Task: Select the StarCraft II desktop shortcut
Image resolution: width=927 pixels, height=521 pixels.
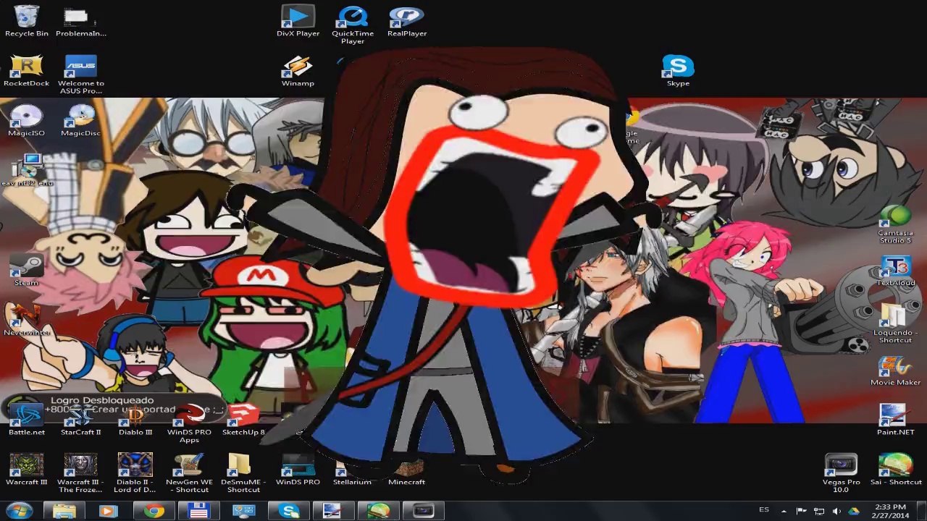Action: tap(81, 420)
